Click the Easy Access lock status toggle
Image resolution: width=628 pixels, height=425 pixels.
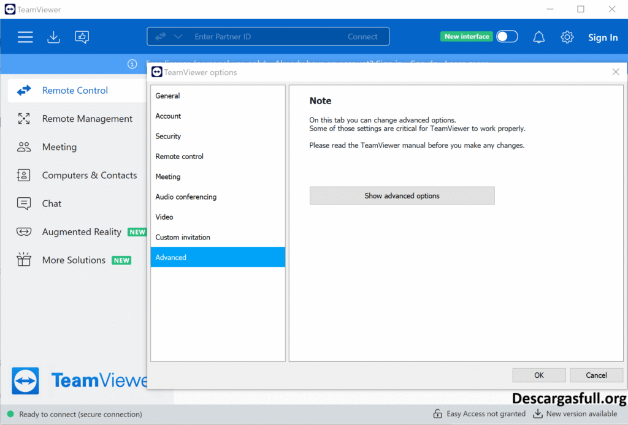point(438,414)
